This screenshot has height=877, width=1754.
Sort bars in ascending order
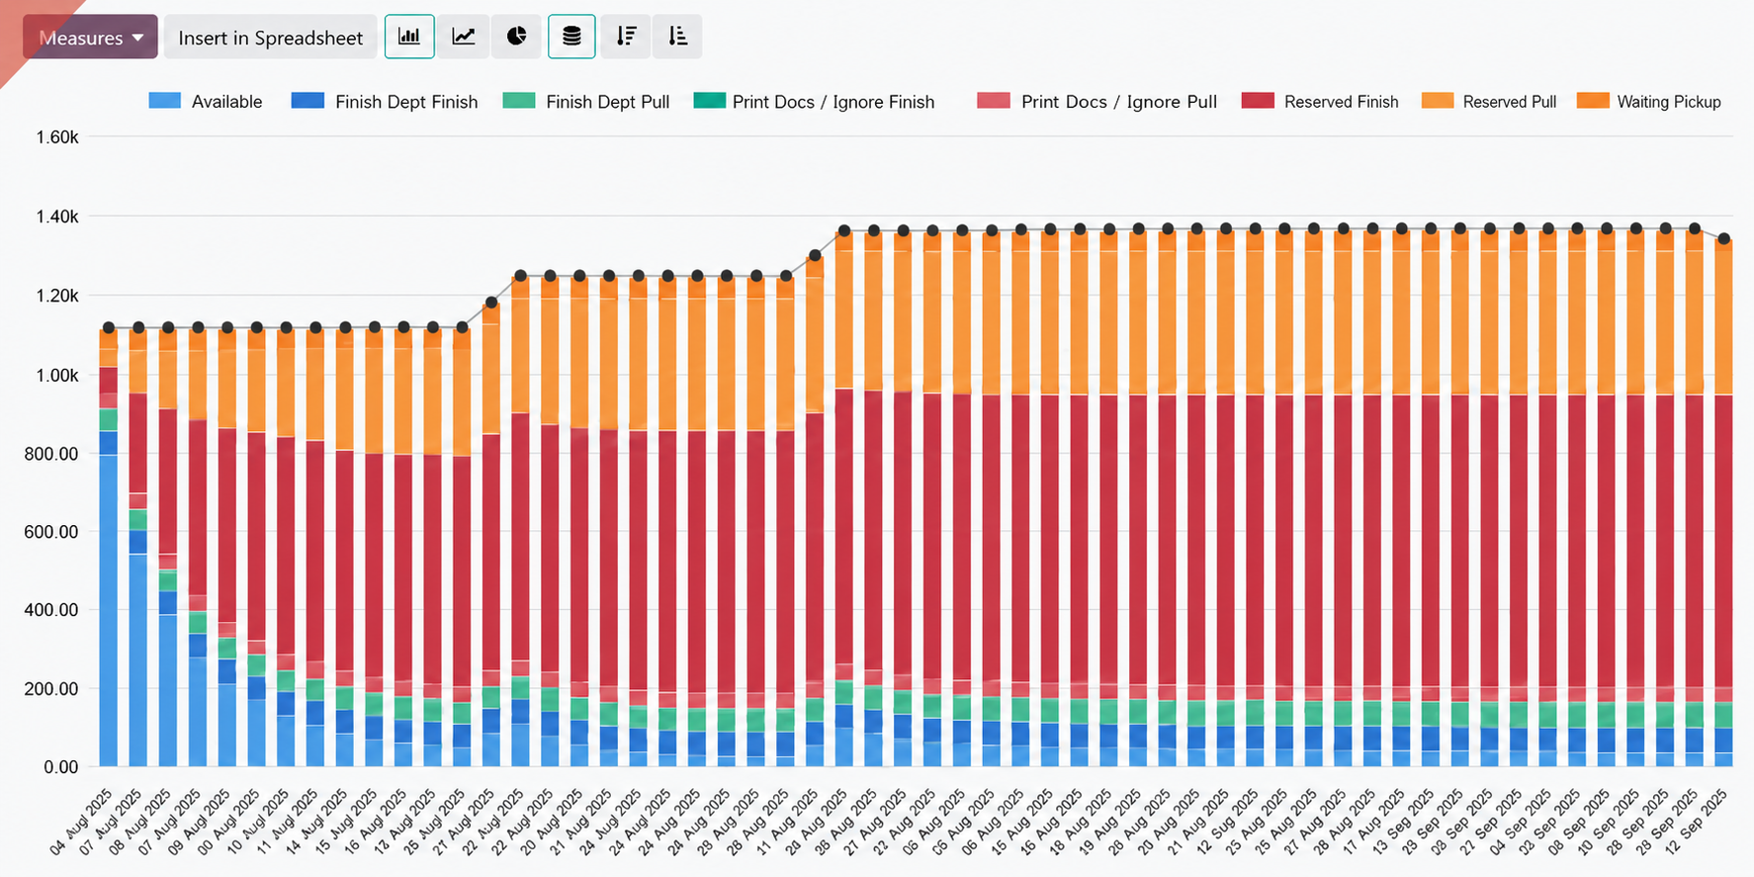(x=677, y=37)
